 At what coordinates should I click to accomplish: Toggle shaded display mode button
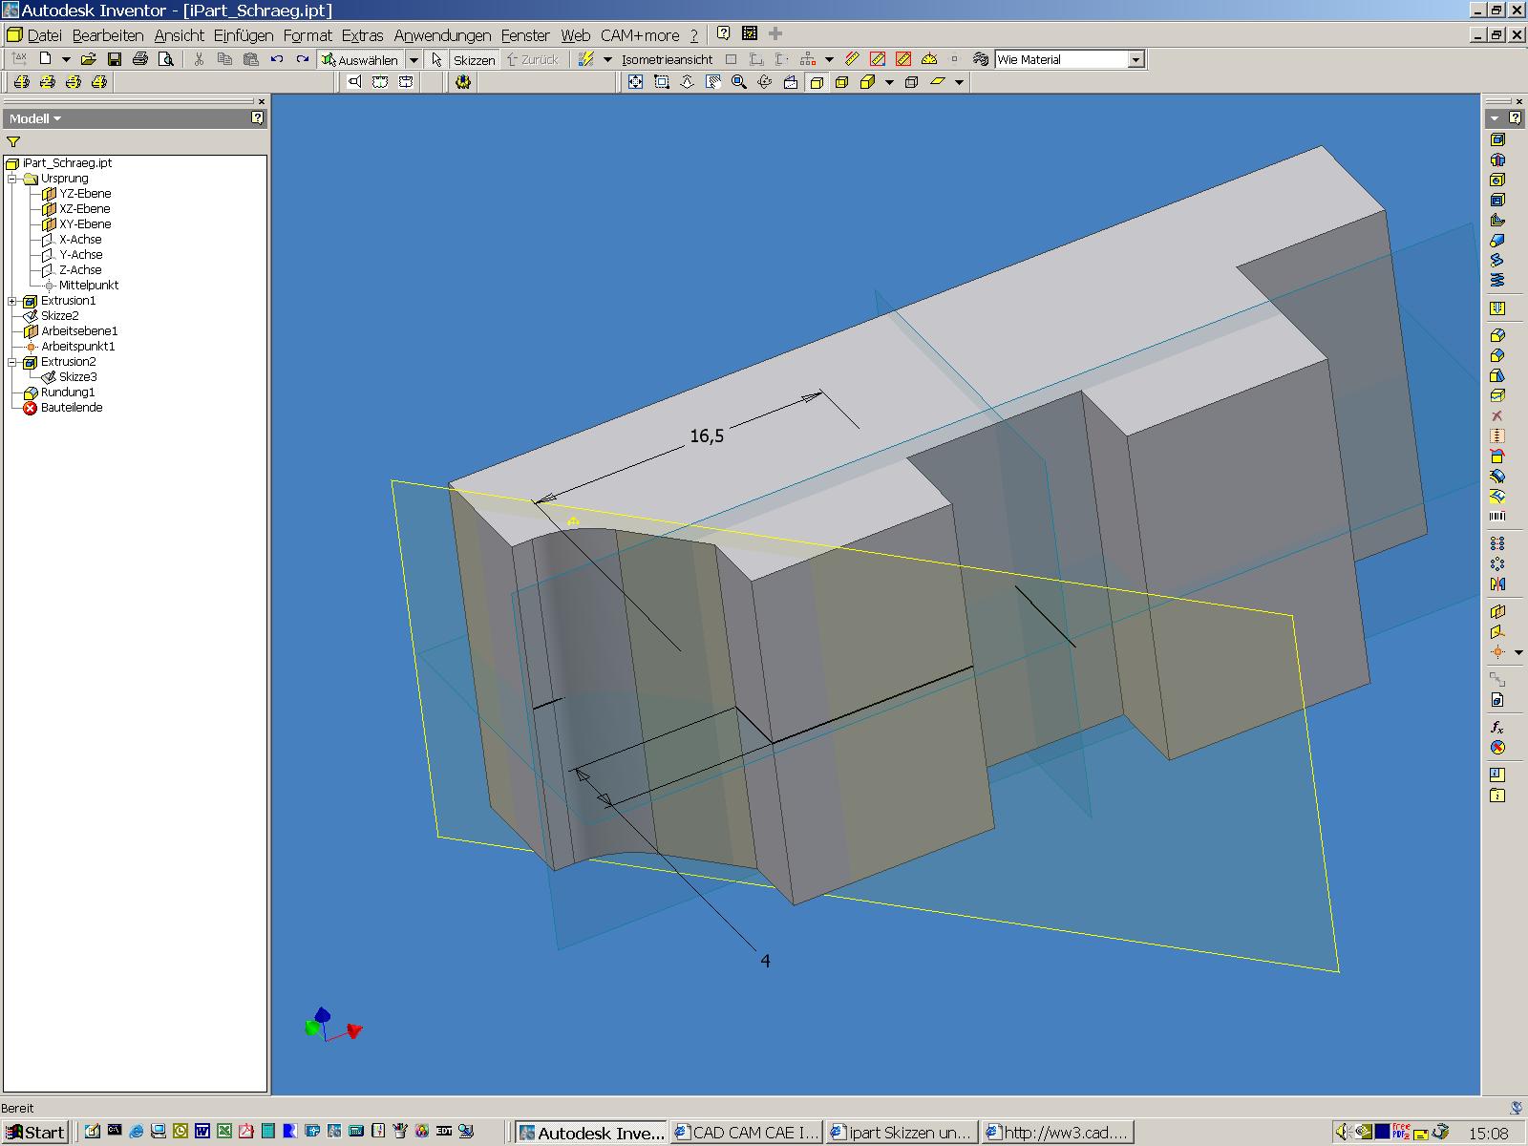point(817,83)
